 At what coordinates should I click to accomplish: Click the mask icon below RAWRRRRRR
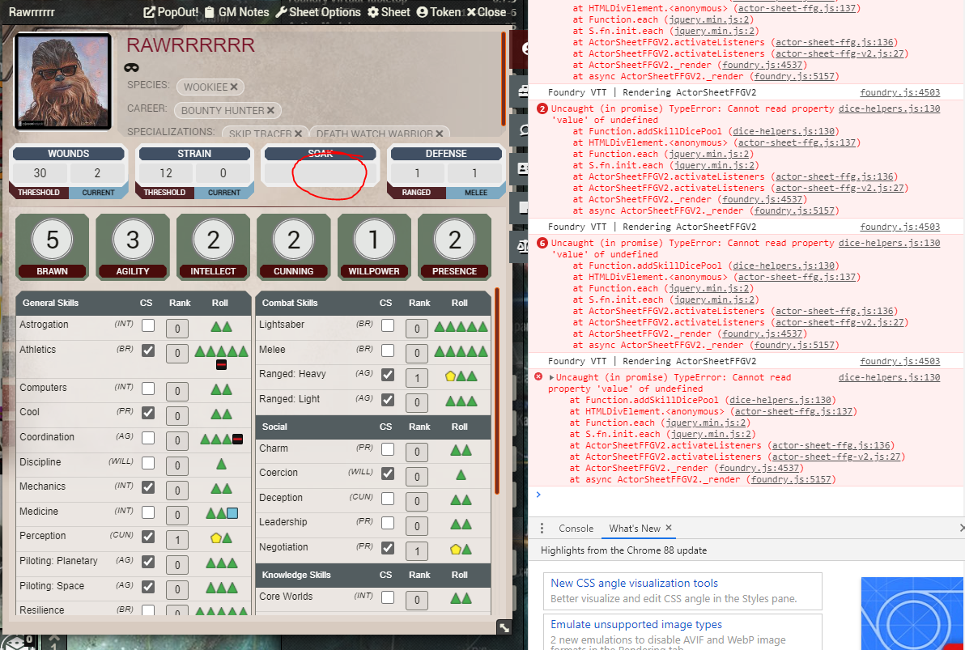coord(130,68)
